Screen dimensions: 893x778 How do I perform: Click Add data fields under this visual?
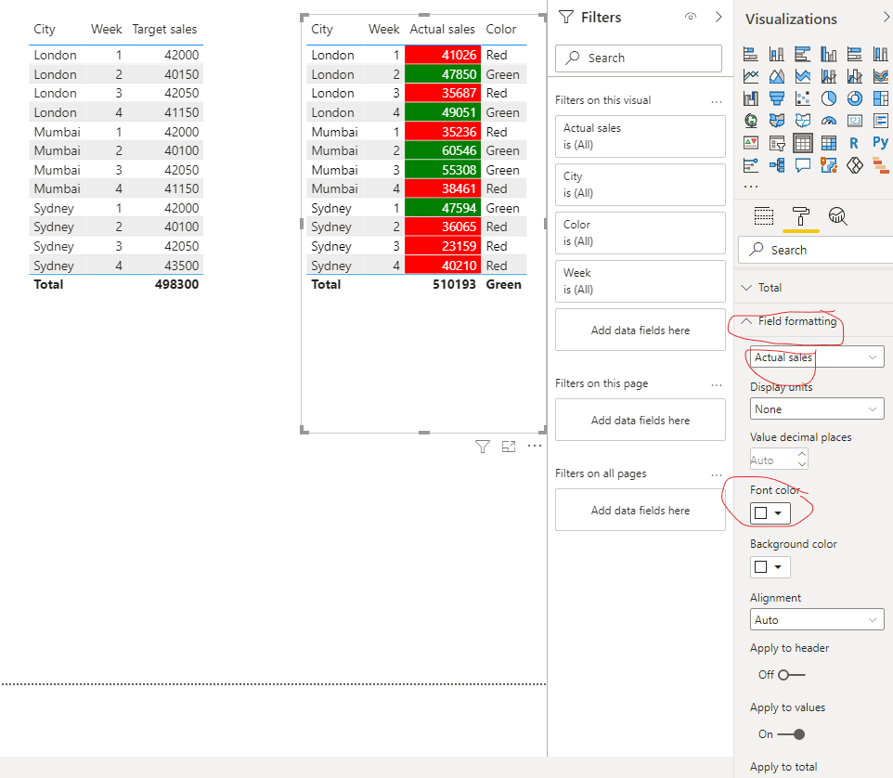[641, 330]
